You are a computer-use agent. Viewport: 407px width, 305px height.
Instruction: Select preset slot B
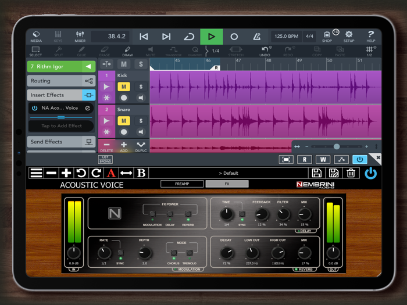click(x=141, y=173)
